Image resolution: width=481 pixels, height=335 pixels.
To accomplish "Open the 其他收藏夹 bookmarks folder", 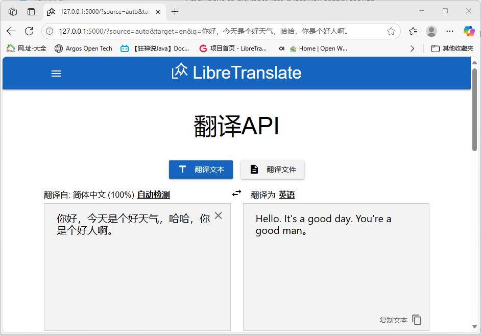I will coord(452,49).
